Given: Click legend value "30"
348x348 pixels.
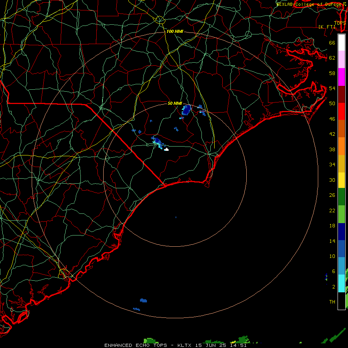Looking at the screenshot, I should [332, 180].
